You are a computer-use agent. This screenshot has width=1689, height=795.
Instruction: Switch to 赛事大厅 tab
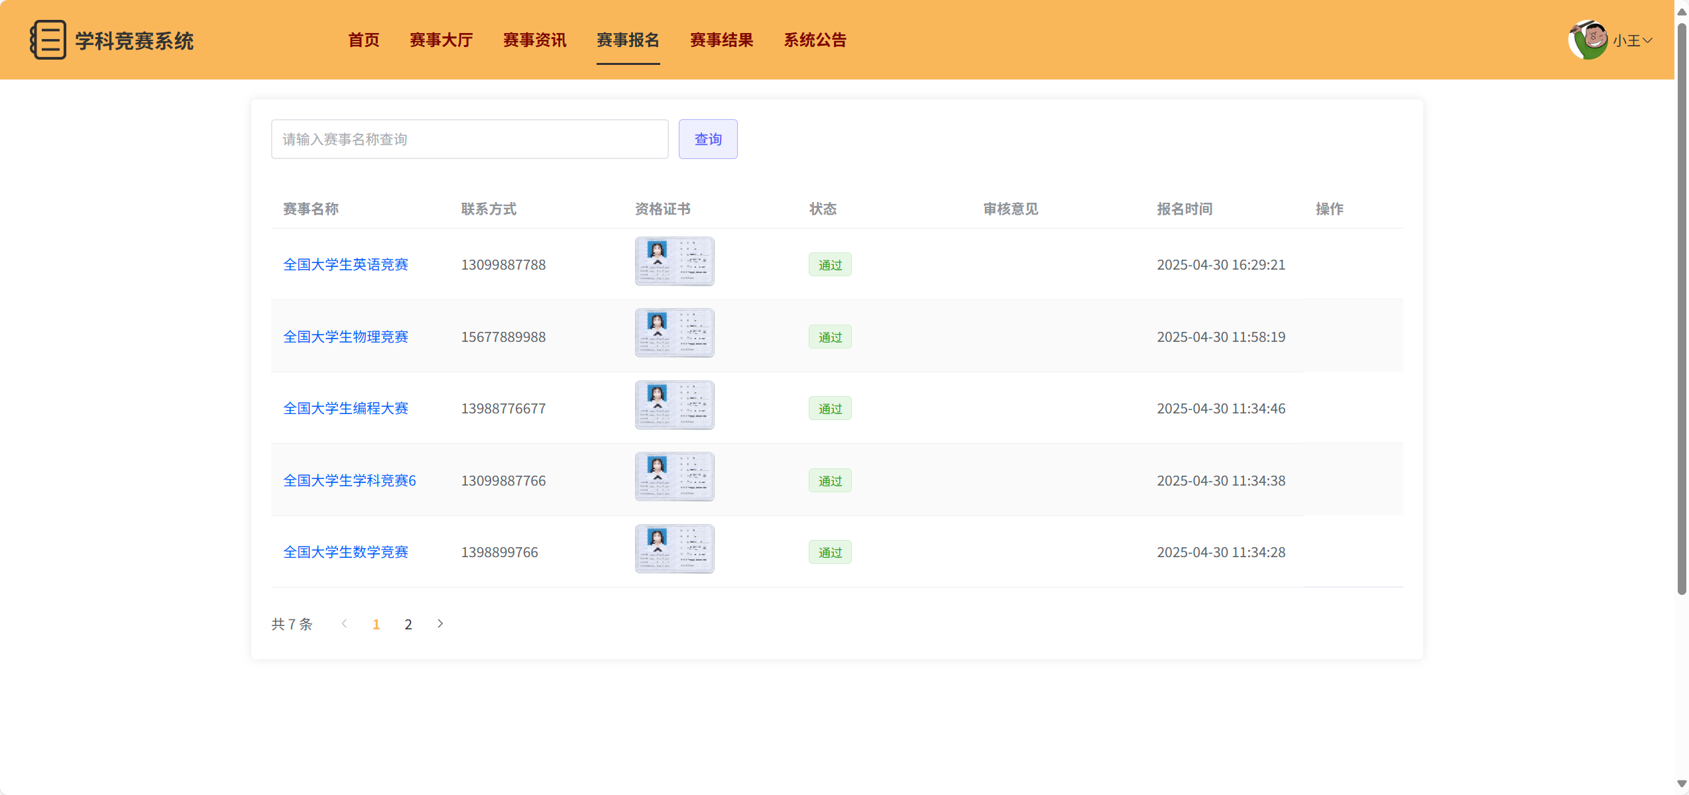(441, 40)
